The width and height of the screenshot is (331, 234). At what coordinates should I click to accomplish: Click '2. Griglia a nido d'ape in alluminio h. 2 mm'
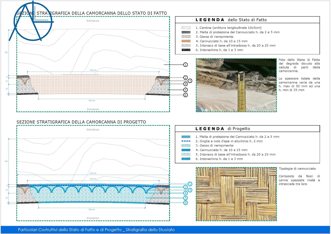(x=229, y=141)
